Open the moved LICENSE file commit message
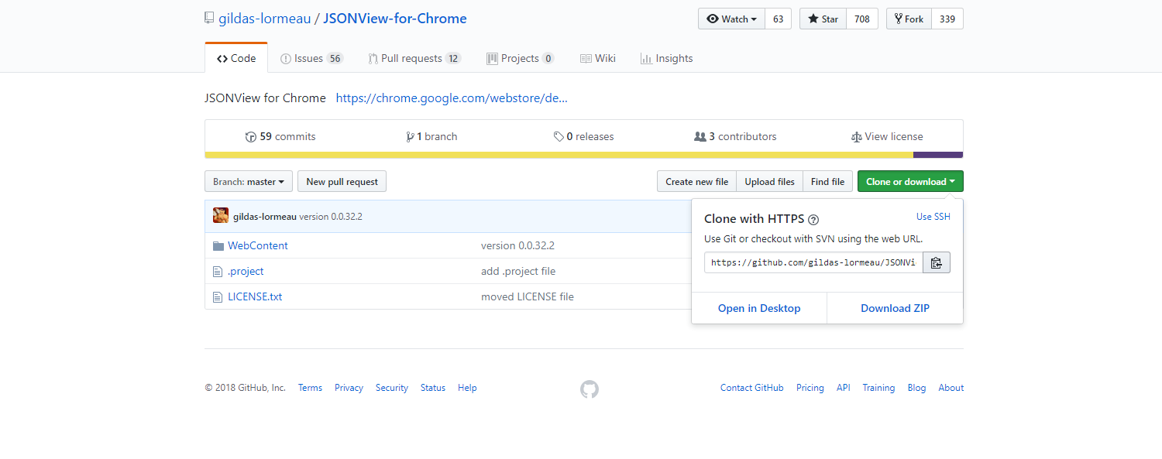Image resolution: width=1162 pixels, height=459 pixels. [x=528, y=296]
